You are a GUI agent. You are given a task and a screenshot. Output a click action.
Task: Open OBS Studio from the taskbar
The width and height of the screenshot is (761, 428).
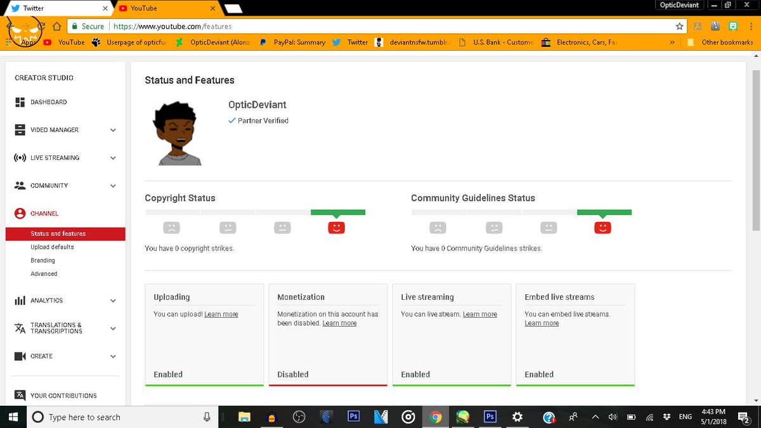coord(299,417)
